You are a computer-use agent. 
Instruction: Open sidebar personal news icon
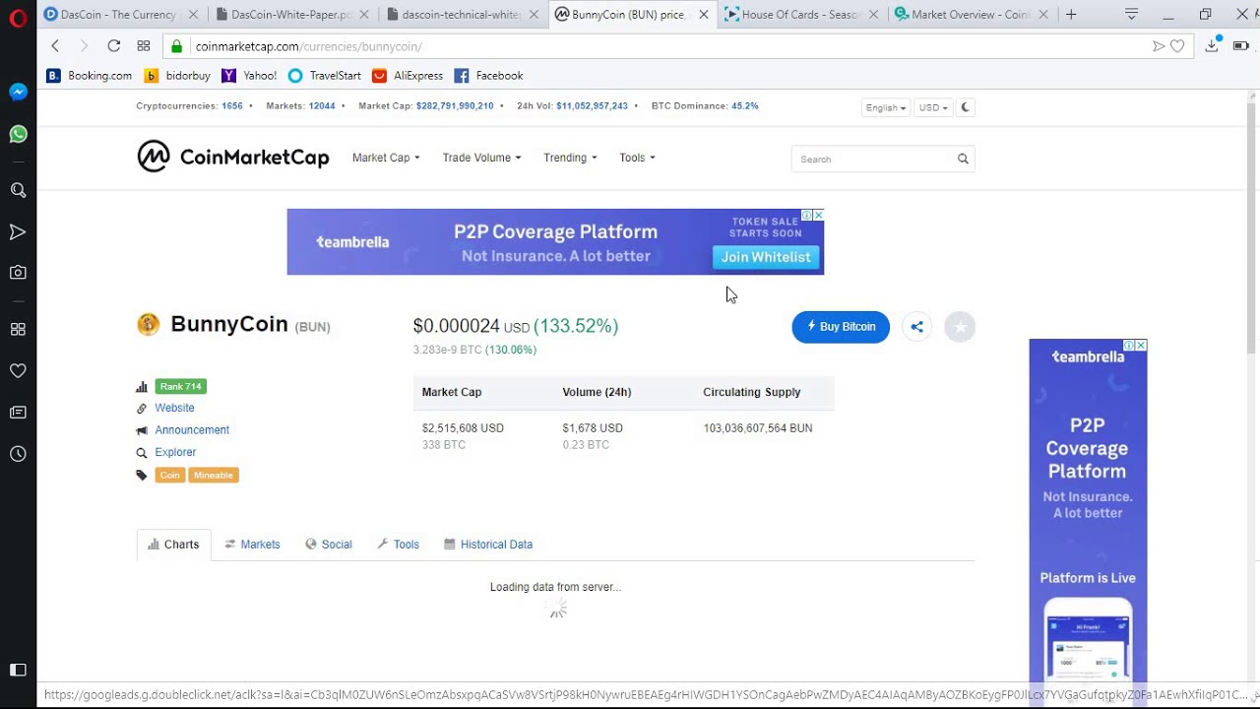(18, 412)
